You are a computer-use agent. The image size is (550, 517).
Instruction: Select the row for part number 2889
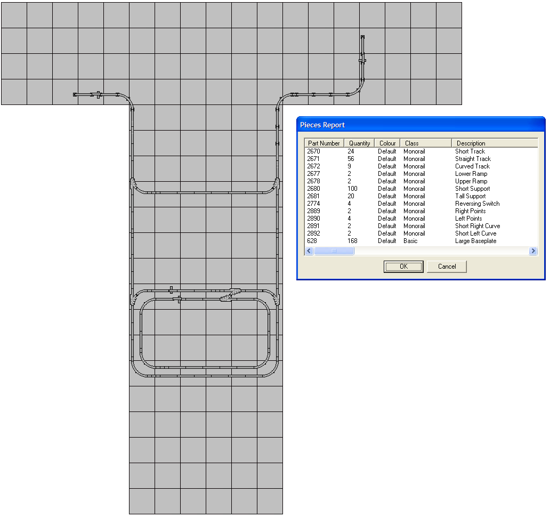421,211
